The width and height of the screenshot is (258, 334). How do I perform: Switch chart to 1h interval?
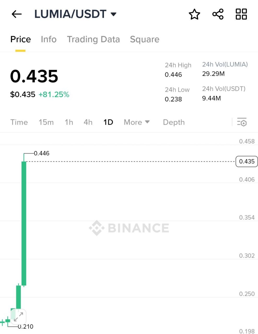[69, 122]
